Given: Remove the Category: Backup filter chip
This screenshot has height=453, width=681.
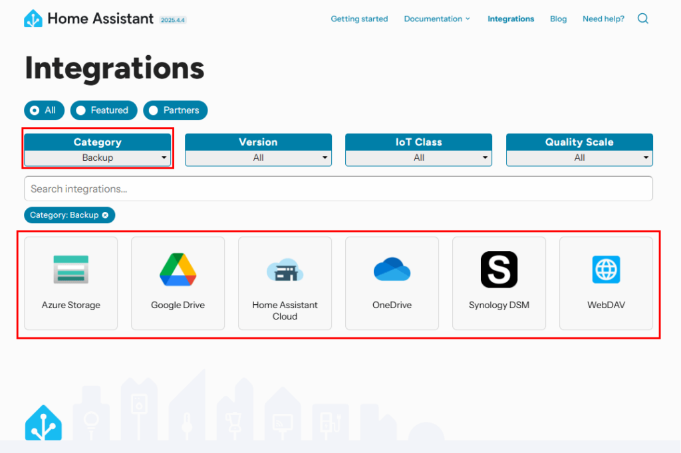Looking at the screenshot, I should [x=105, y=215].
